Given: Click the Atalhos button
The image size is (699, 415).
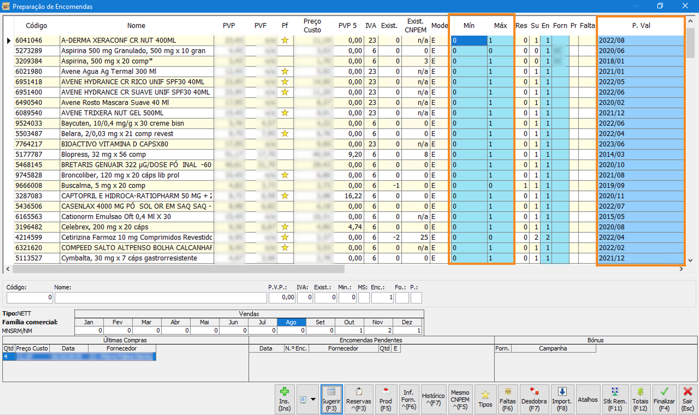Looking at the screenshot, I should (587, 399).
